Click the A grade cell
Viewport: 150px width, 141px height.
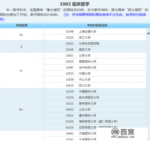[22, 46]
